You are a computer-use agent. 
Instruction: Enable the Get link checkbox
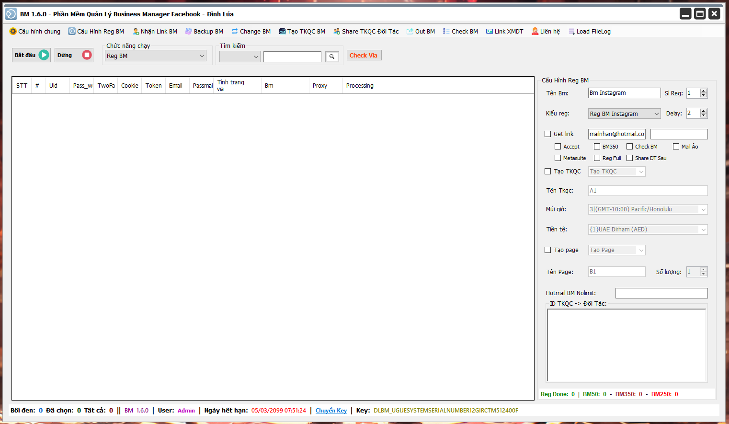(x=547, y=134)
